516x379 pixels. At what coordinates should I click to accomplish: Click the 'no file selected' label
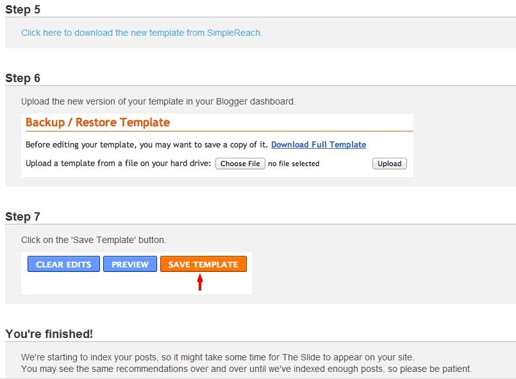(294, 164)
